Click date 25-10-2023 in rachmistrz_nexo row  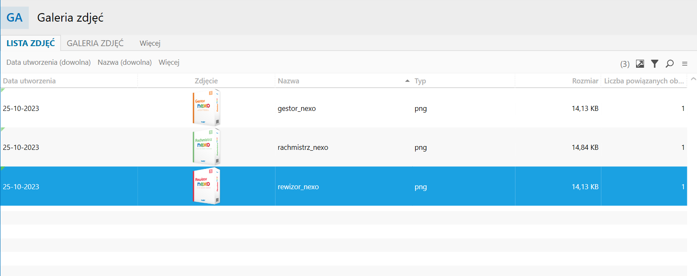click(21, 147)
